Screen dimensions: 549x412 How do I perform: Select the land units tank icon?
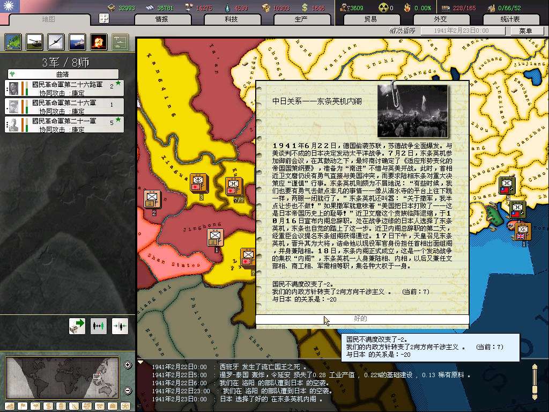tap(34, 42)
